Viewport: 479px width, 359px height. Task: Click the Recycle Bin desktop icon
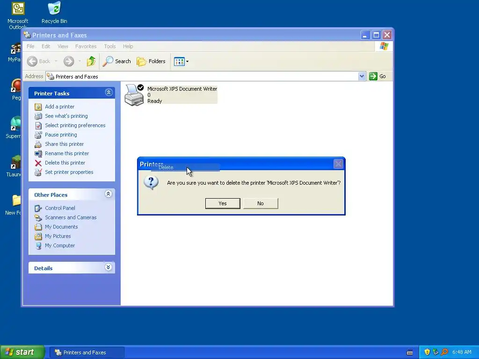point(54,13)
